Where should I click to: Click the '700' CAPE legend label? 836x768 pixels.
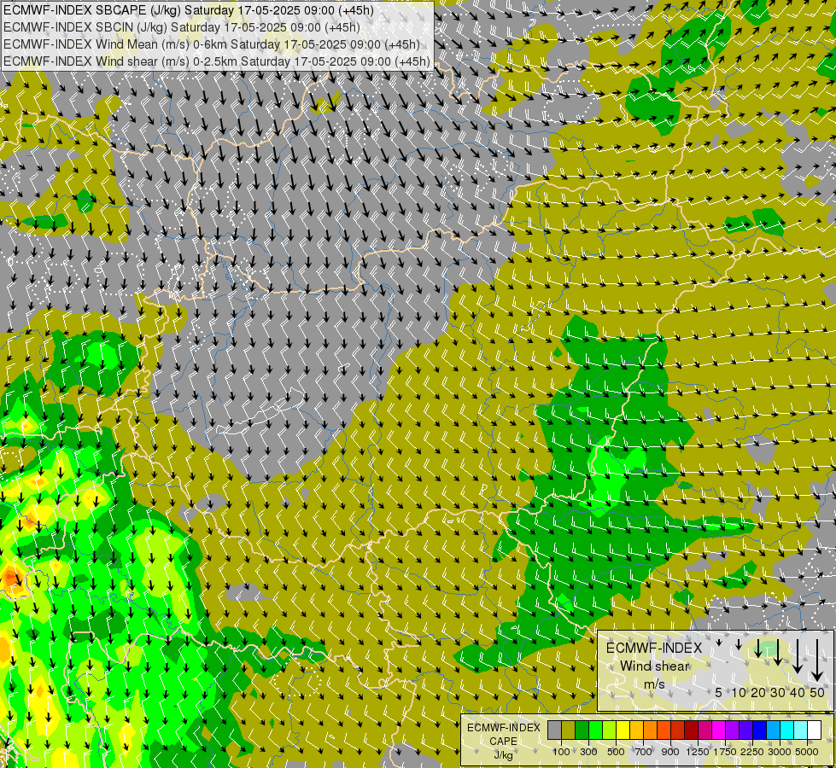(x=644, y=752)
